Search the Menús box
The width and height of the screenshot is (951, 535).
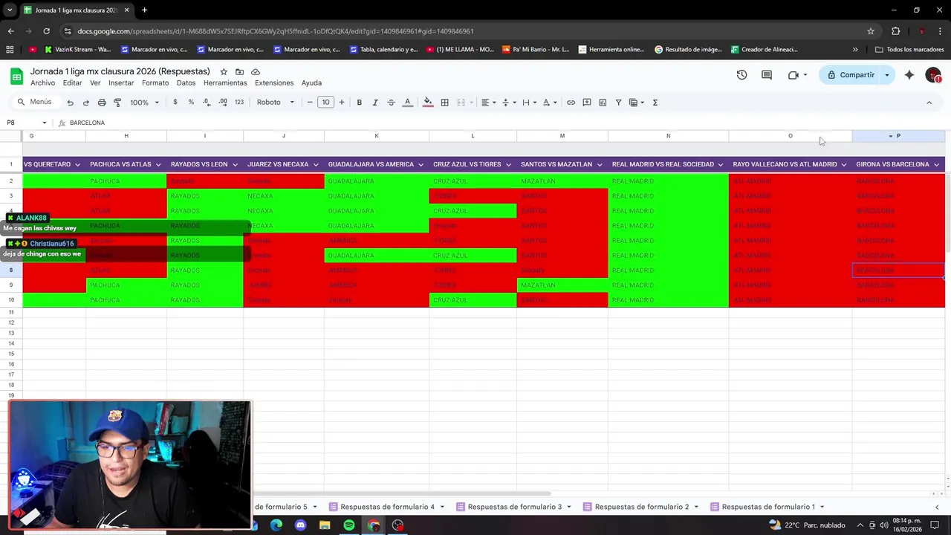(x=34, y=102)
